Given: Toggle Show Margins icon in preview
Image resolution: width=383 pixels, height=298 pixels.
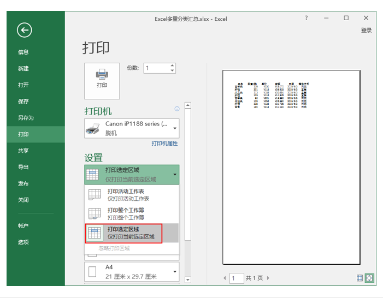Looking at the screenshot, I should click(360, 278).
